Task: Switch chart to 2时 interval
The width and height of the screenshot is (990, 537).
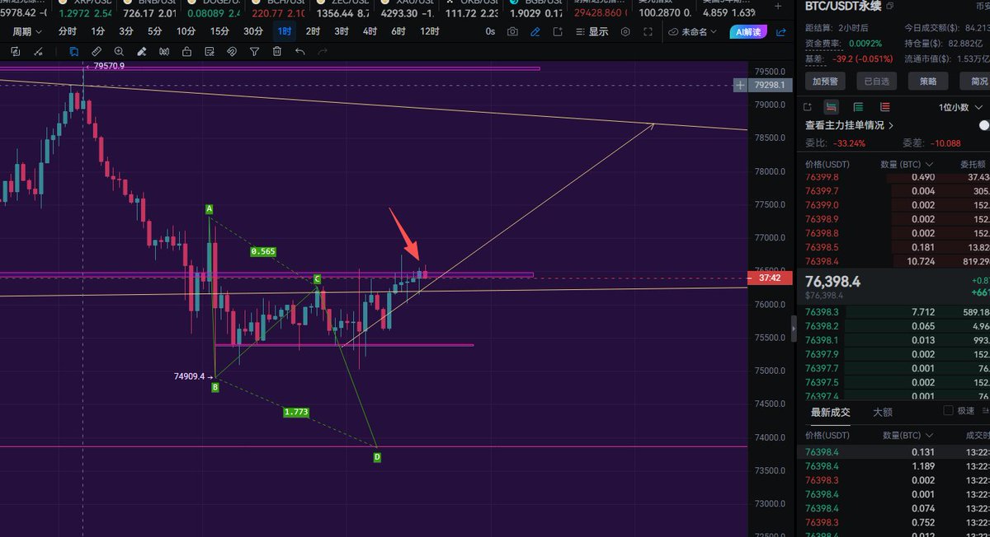Action: [313, 31]
